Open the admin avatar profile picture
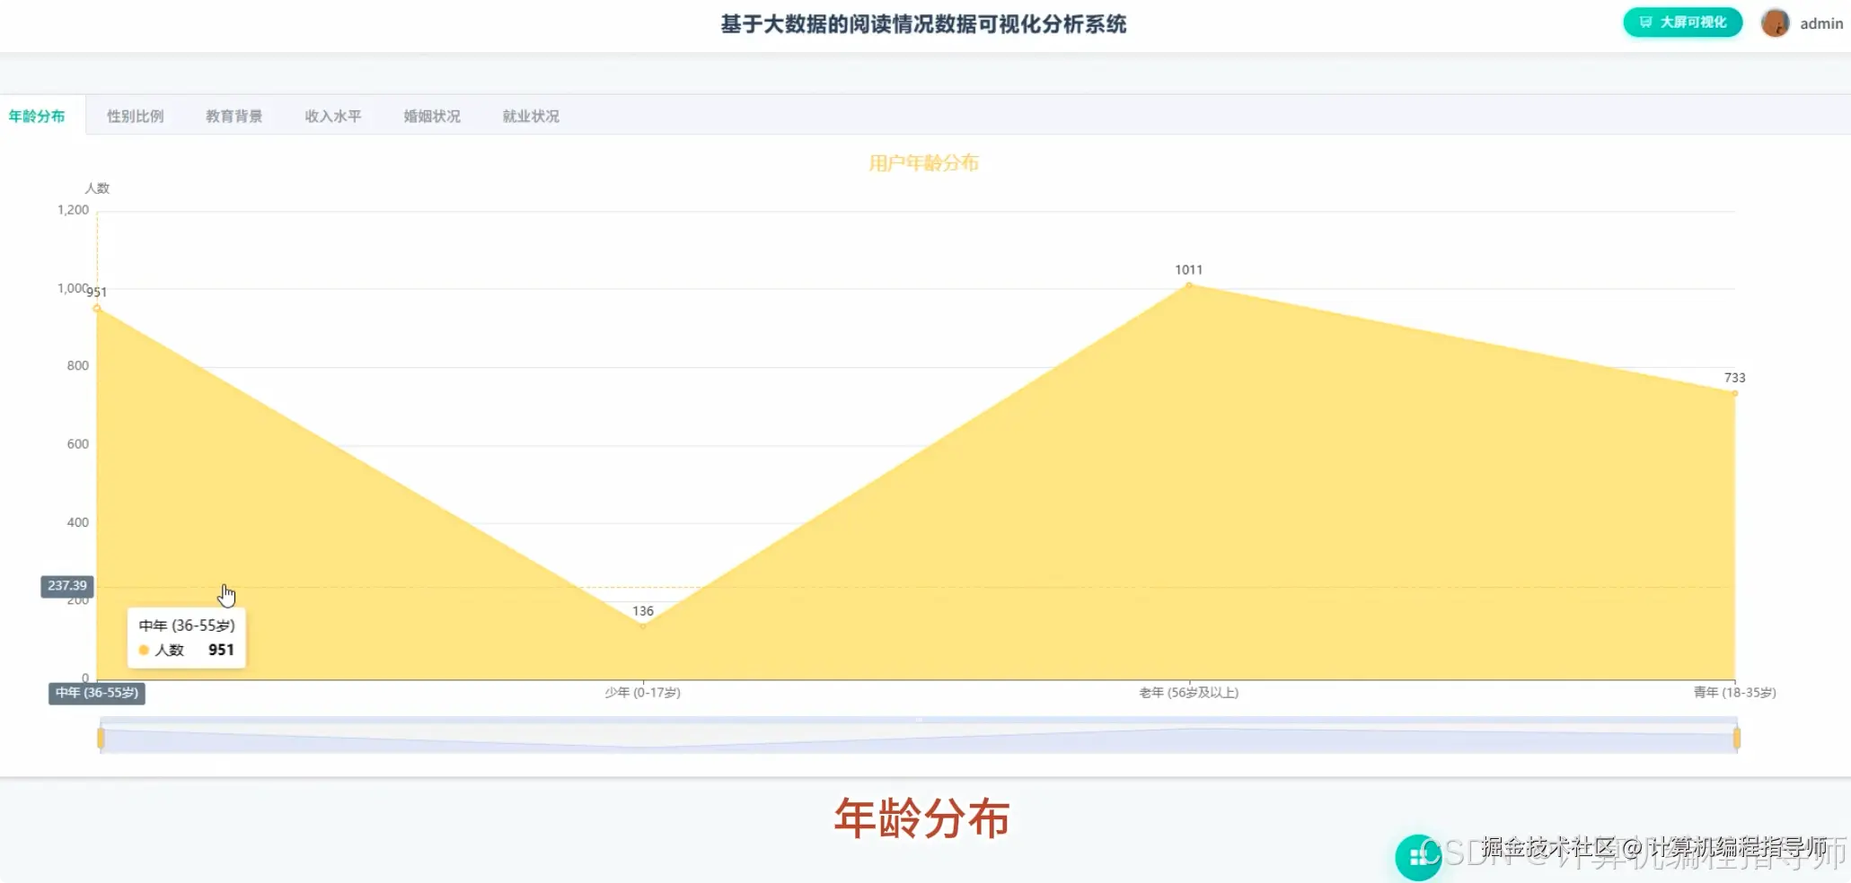The image size is (1851, 883). coord(1775,22)
